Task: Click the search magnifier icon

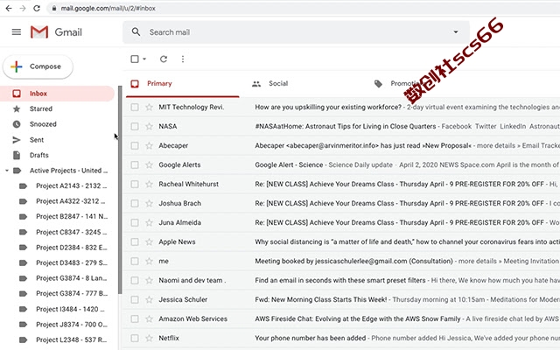Action: (136, 32)
